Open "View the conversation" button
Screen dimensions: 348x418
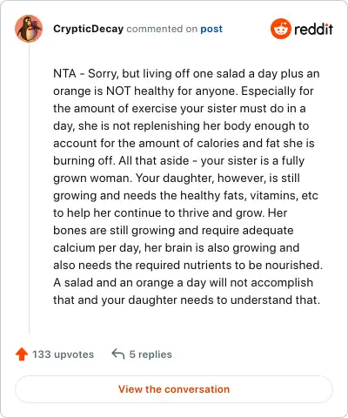coord(174,389)
